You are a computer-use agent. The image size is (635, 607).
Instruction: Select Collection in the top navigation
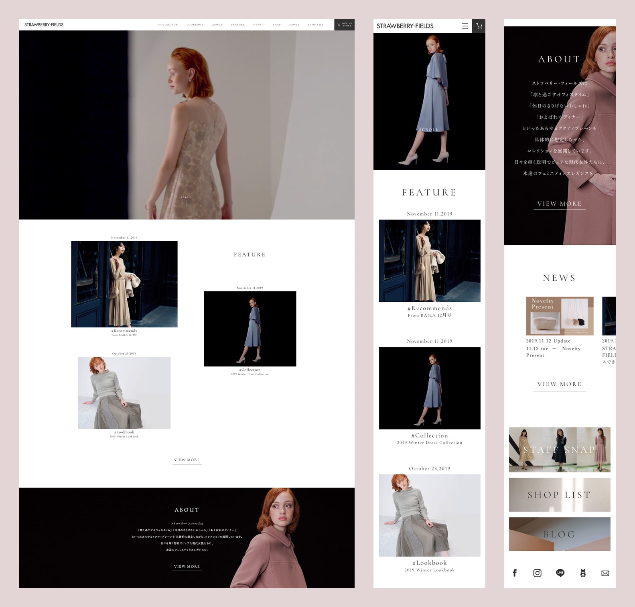pos(168,25)
